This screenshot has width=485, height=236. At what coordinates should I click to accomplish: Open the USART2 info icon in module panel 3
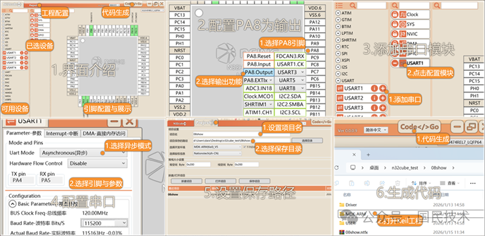point(374,98)
